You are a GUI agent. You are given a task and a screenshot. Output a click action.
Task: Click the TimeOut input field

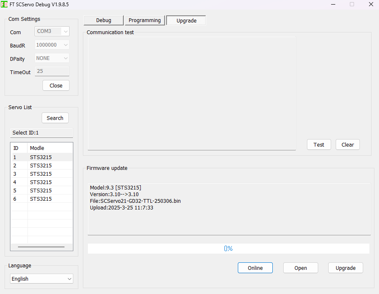click(x=52, y=71)
